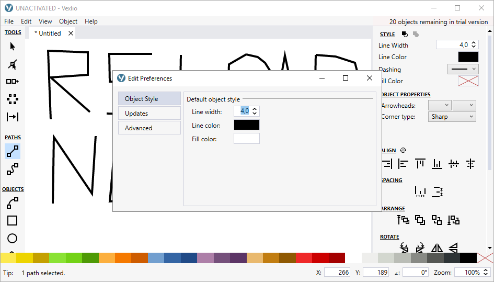Image resolution: width=494 pixels, height=282 pixels.
Task: Adjust the Line Width stepper in Style panel
Action: point(474,45)
